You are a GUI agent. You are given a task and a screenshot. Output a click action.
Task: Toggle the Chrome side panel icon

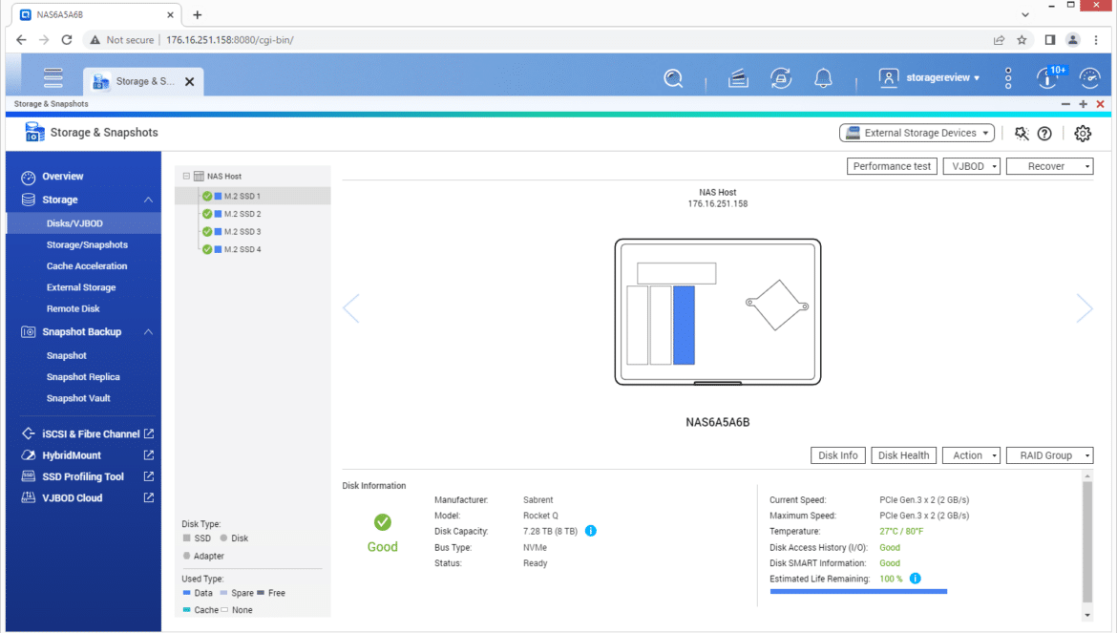pyautogui.click(x=1049, y=40)
